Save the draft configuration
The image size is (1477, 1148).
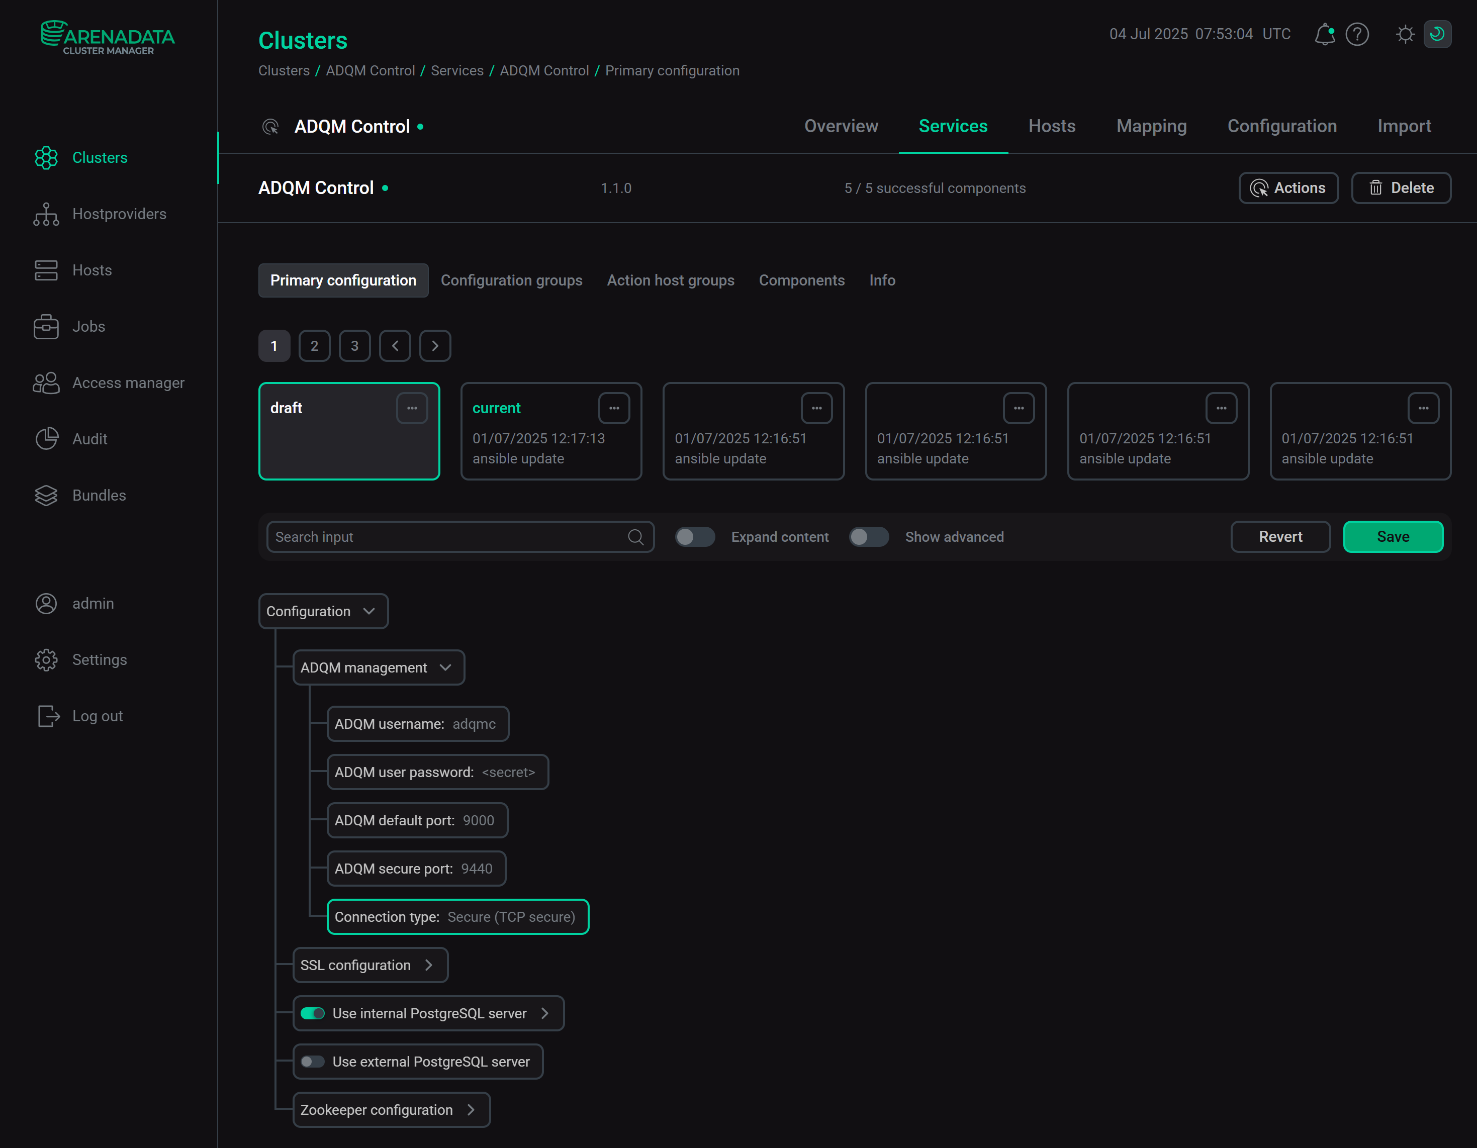click(x=1393, y=537)
